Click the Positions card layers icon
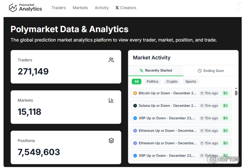This screenshot has width=243, height=168. pos(111,141)
